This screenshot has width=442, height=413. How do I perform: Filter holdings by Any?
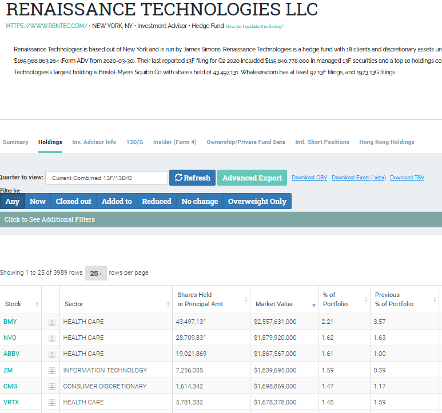tap(13, 201)
